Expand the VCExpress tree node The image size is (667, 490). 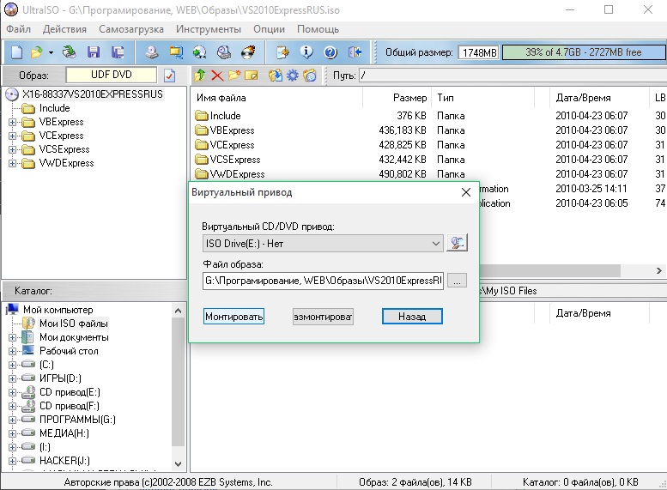click(x=12, y=136)
